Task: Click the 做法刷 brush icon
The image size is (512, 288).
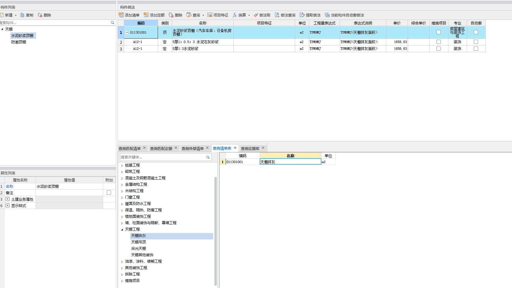Action: point(256,15)
